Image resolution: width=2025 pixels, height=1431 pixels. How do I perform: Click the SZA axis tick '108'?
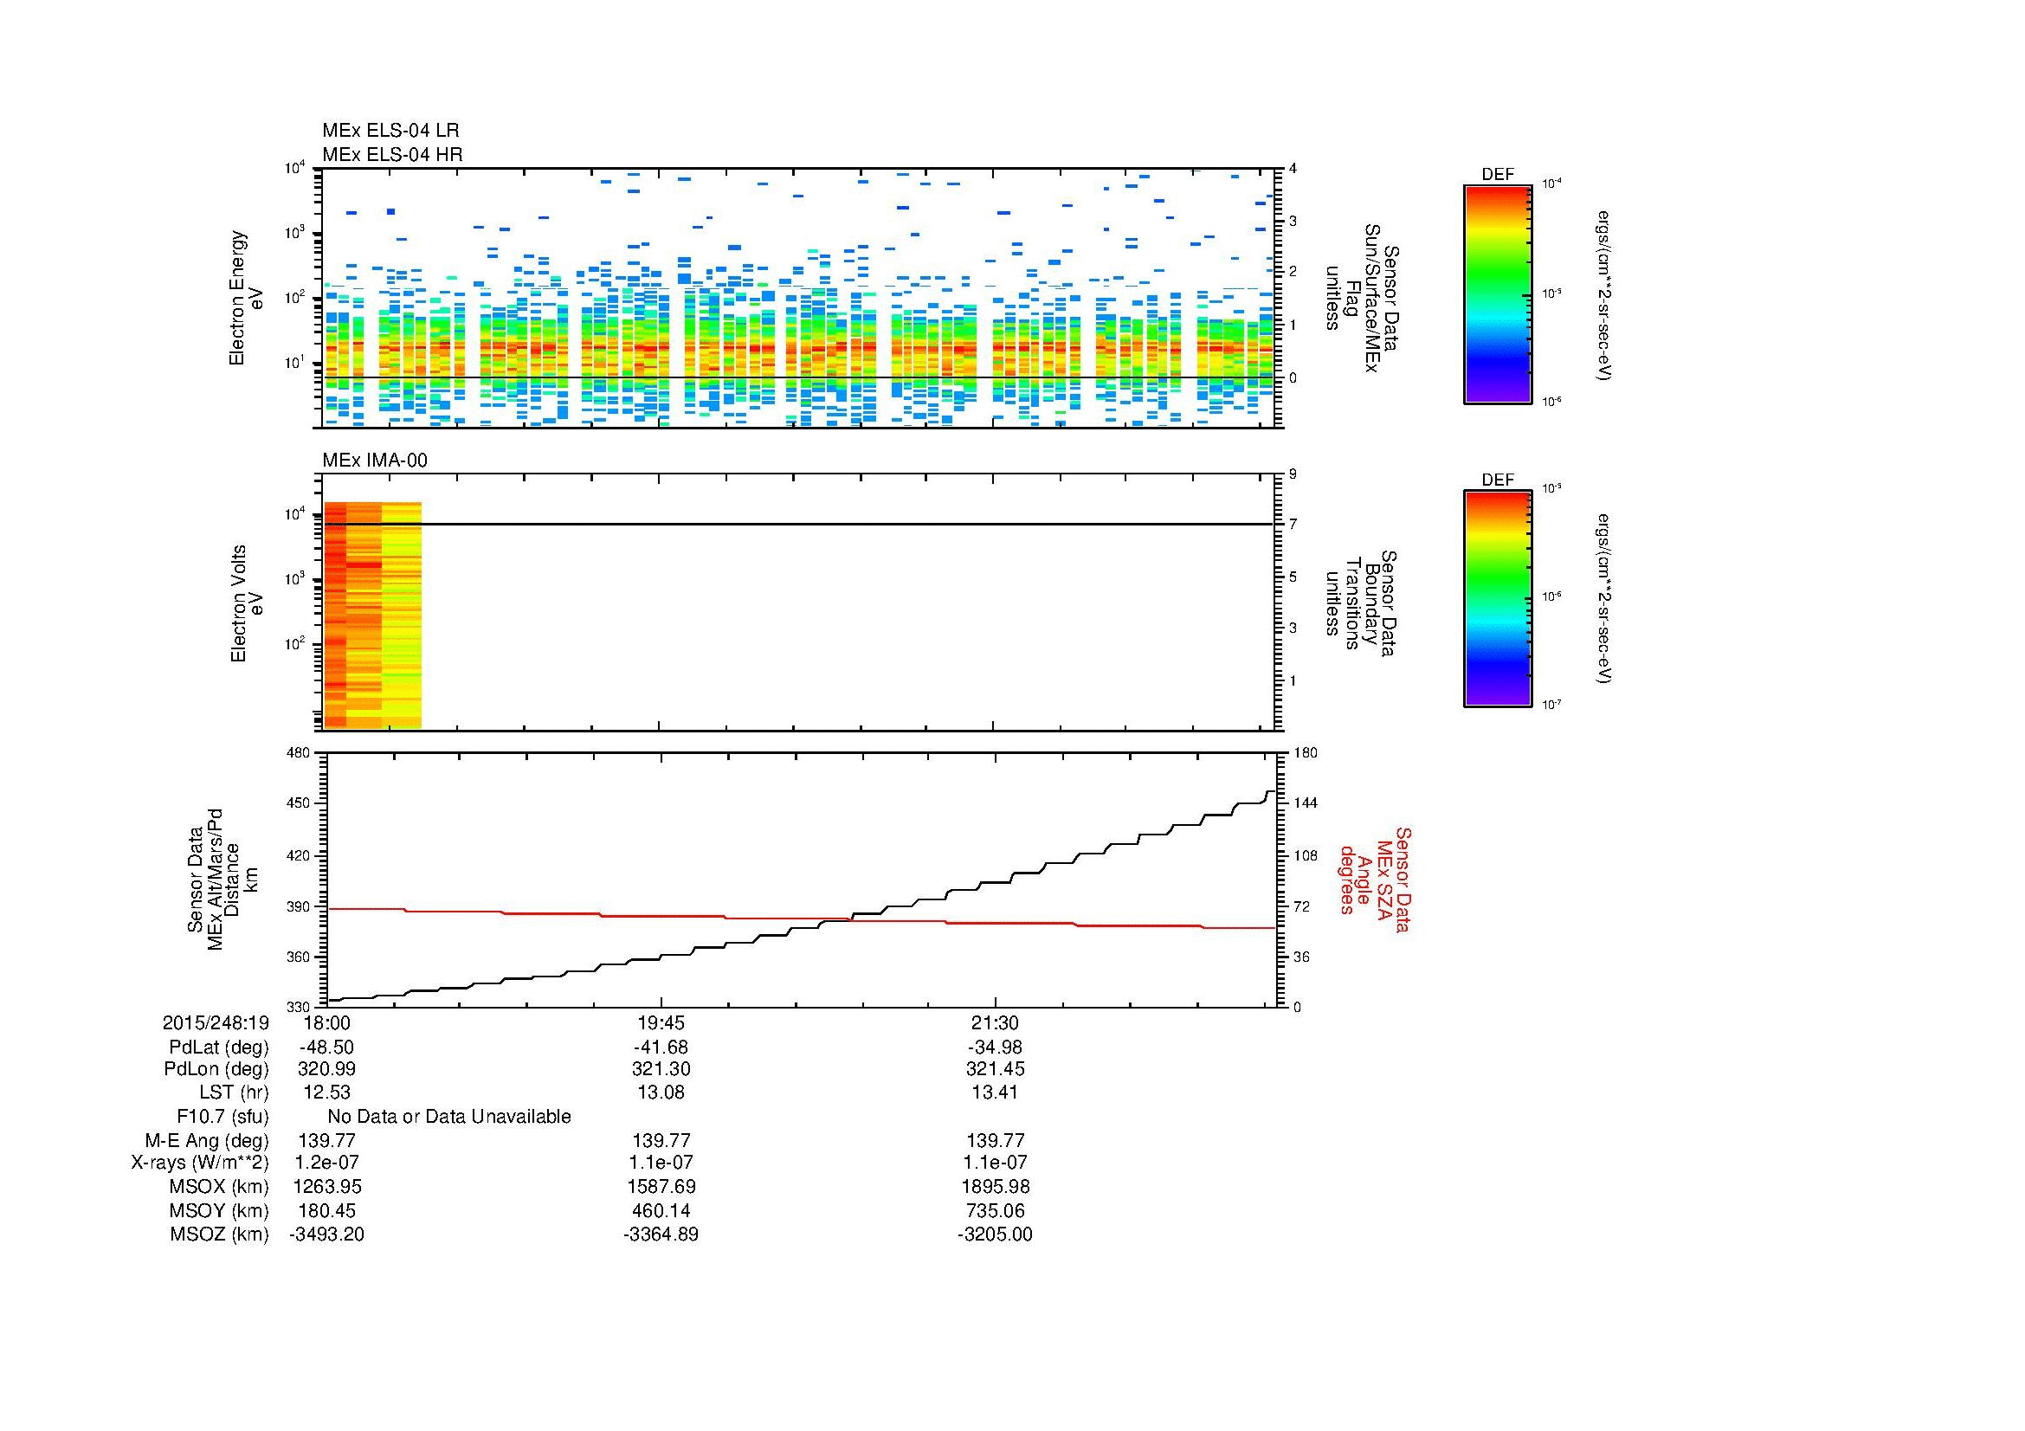pyautogui.click(x=1306, y=855)
